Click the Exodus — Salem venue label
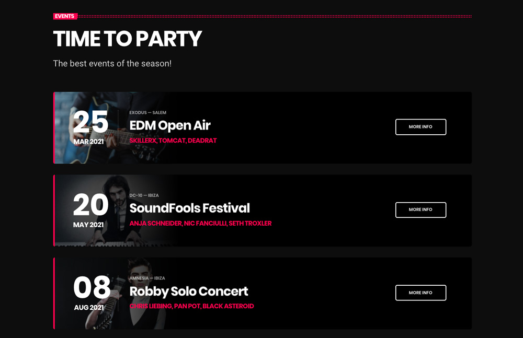The height and width of the screenshot is (338, 523). [148, 113]
